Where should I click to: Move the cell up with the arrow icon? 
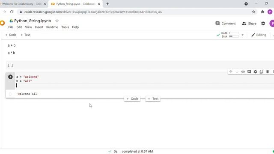pos(231,71)
